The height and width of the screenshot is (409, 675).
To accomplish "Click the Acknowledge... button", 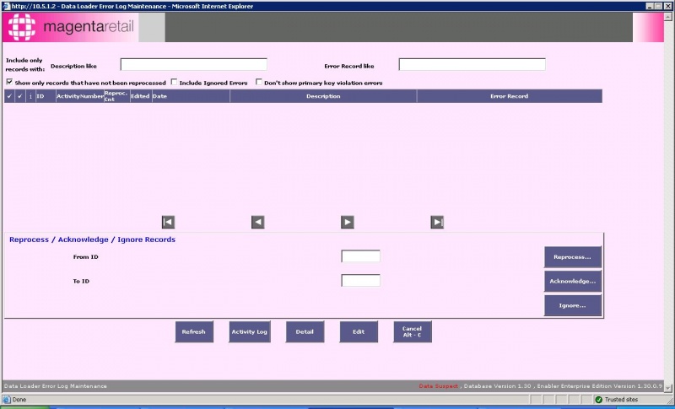I will pyautogui.click(x=573, y=282).
